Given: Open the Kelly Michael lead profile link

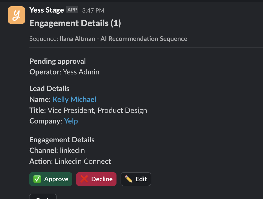Looking at the screenshot, I should pyautogui.click(x=74, y=99).
